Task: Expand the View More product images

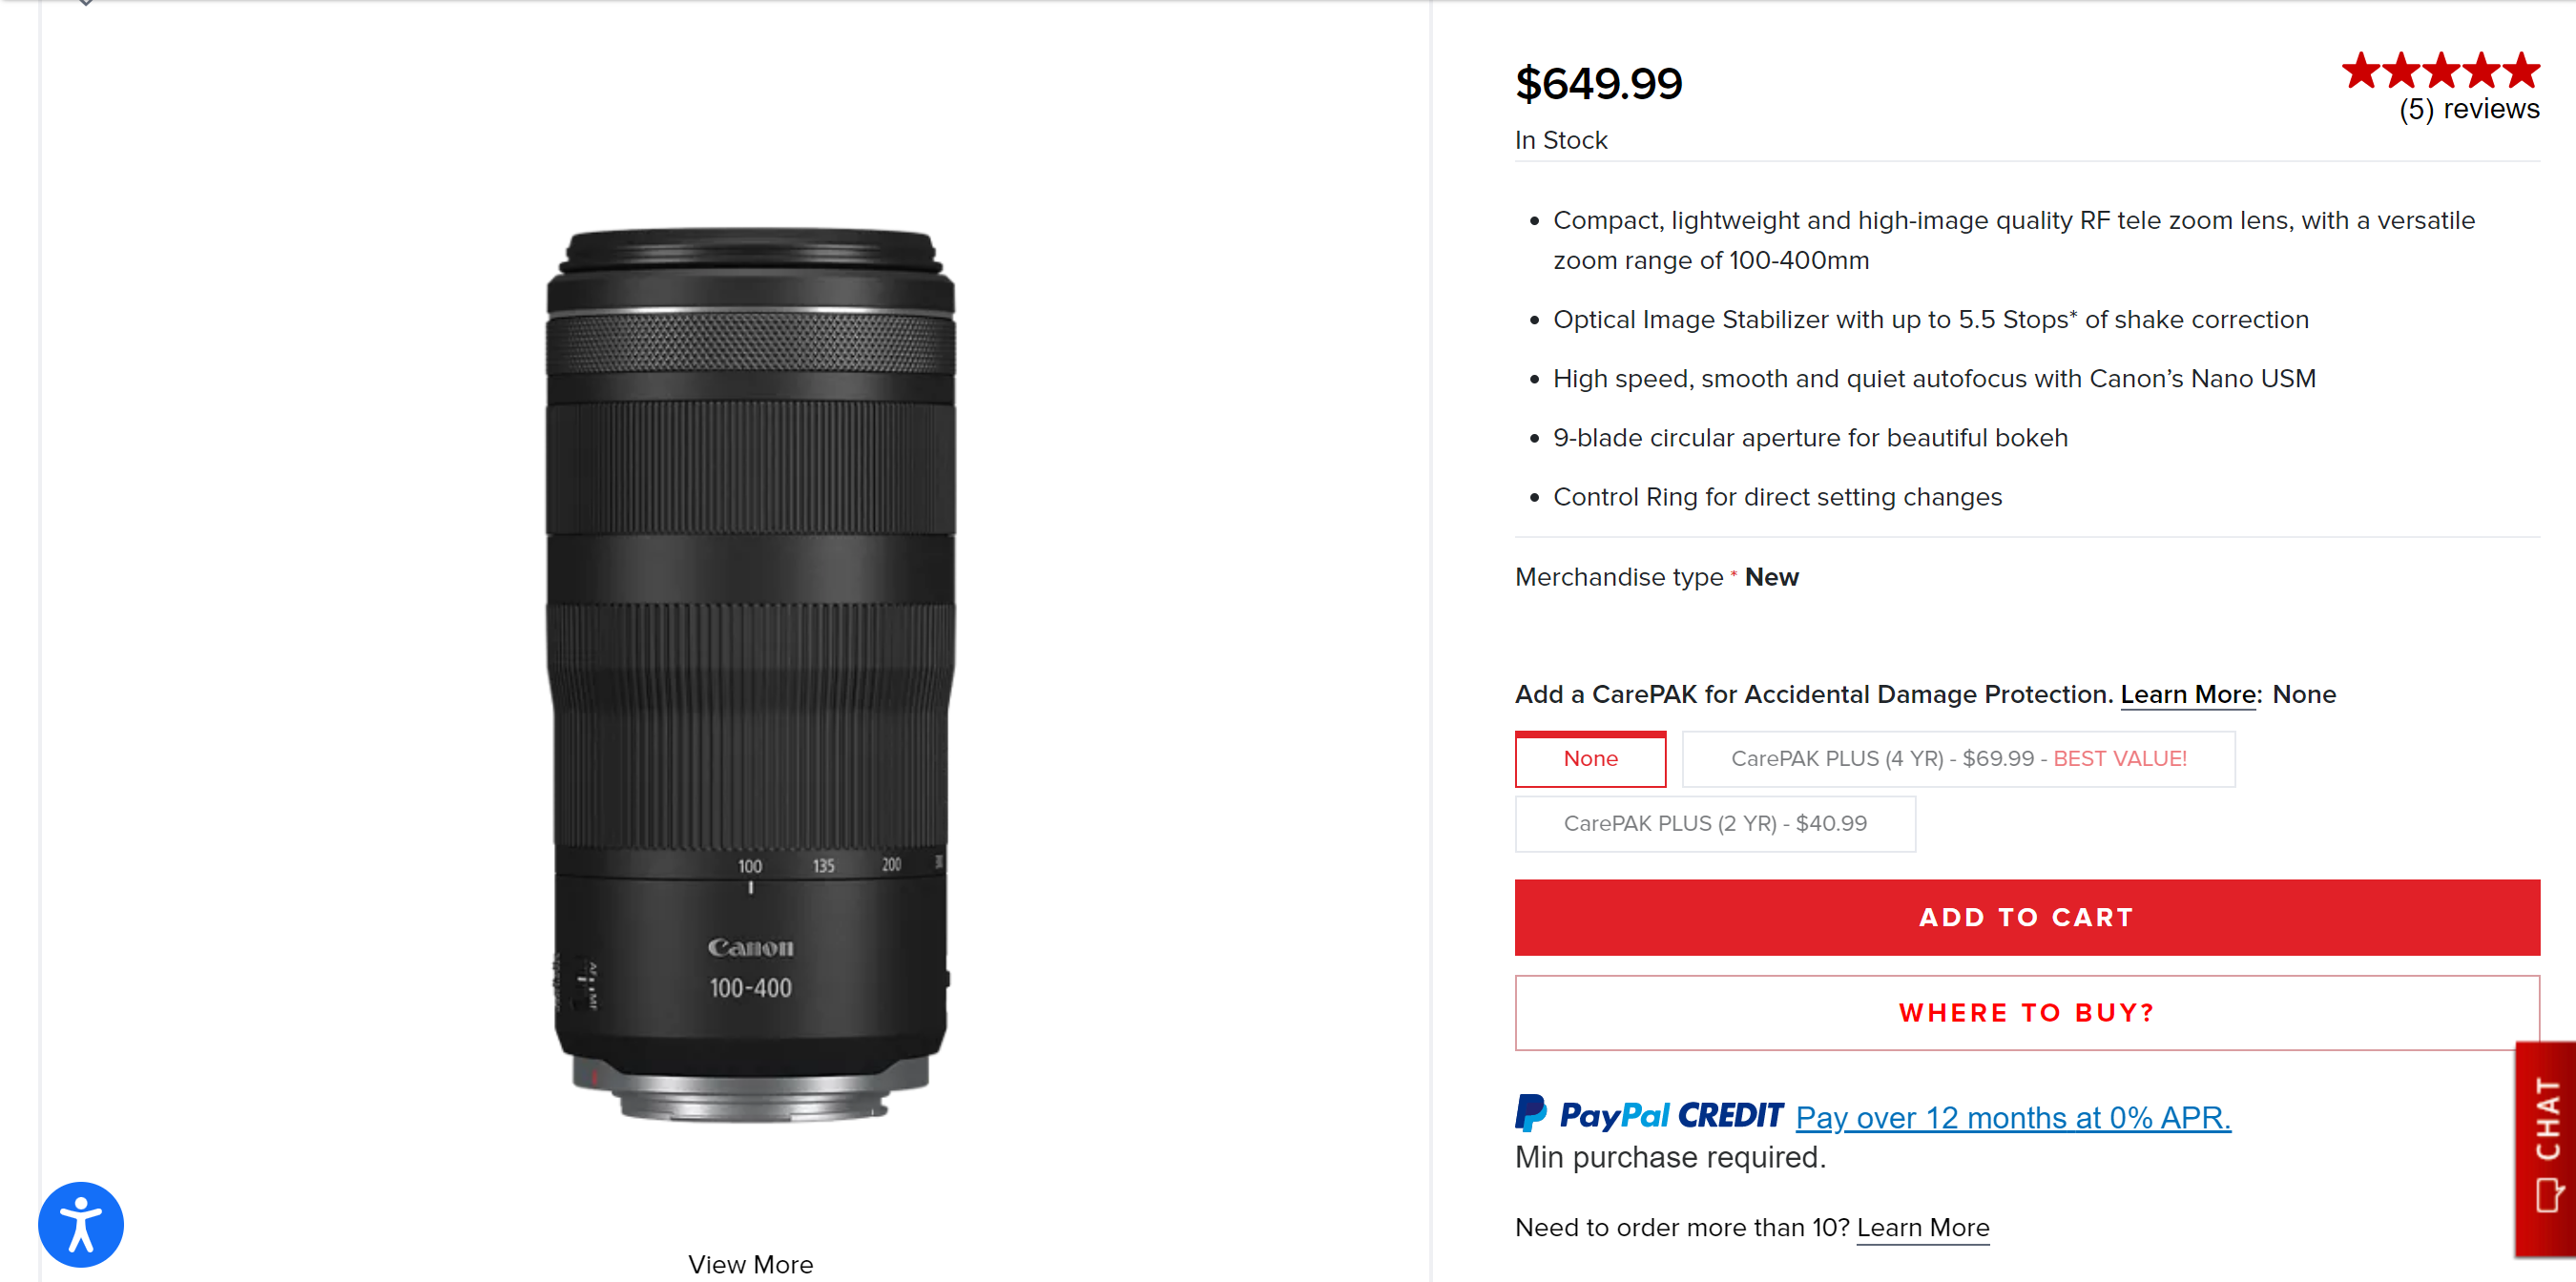Action: (751, 1263)
